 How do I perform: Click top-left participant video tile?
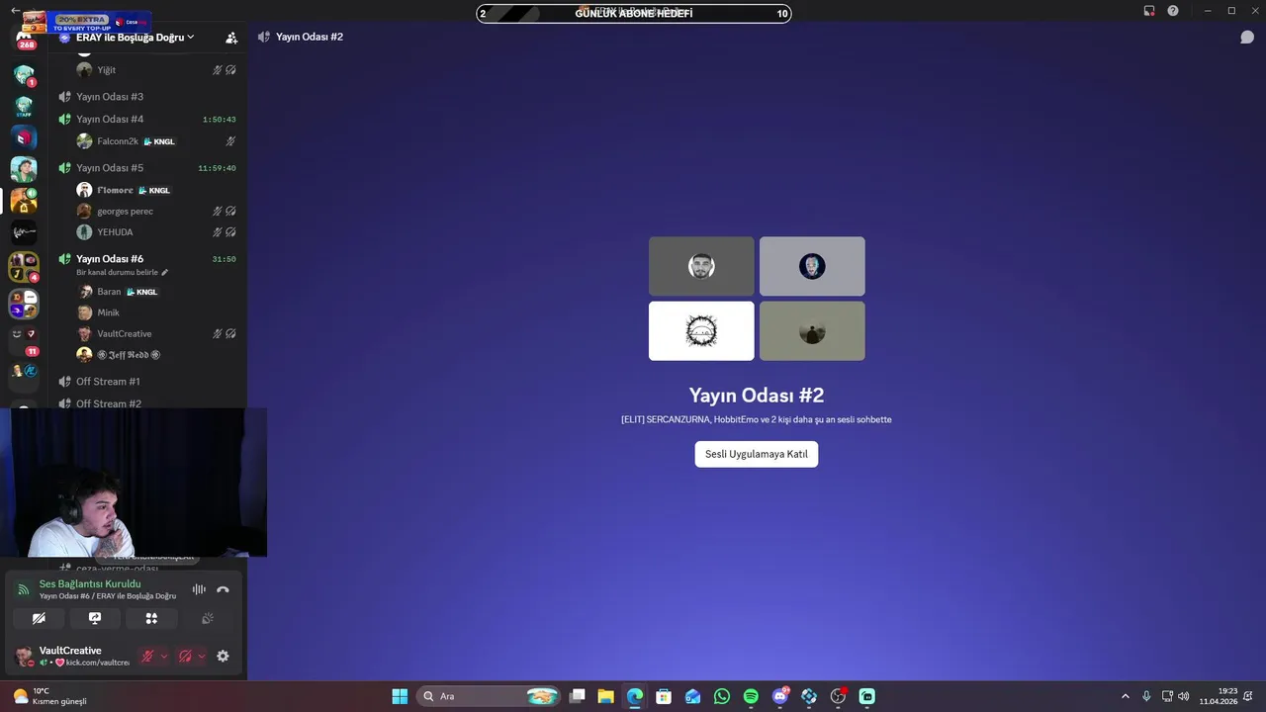pos(701,266)
